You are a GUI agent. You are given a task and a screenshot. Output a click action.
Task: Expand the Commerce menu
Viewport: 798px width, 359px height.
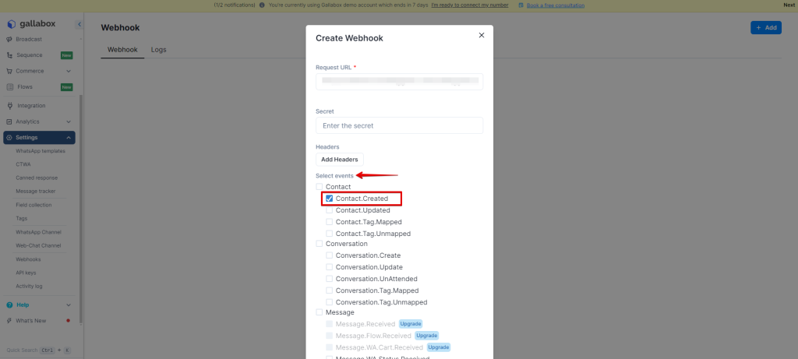[x=69, y=71]
